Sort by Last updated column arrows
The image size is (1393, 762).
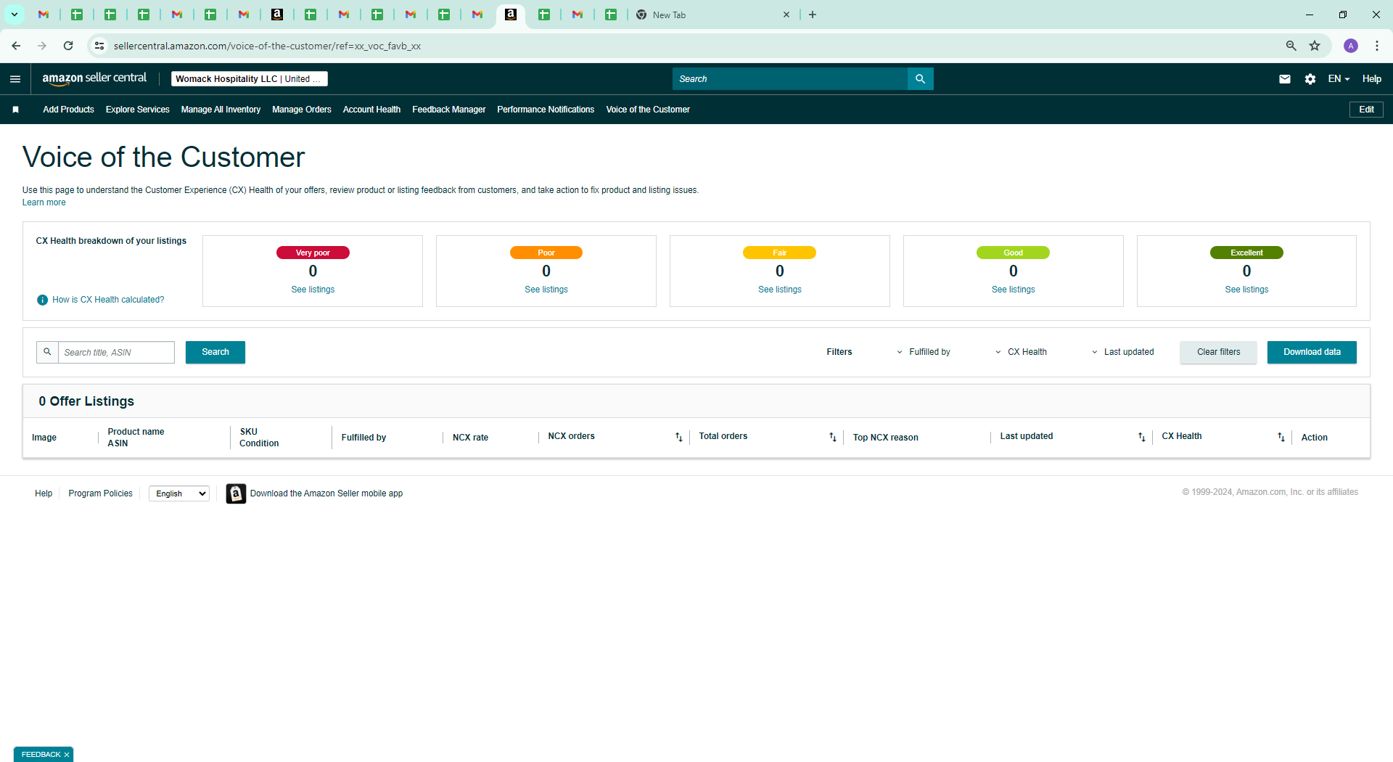click(x=1141, y=437)
